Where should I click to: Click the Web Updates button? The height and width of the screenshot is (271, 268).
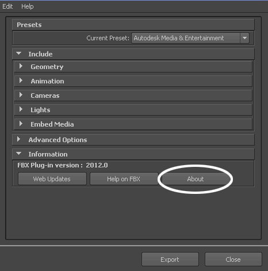pos(52,179)
